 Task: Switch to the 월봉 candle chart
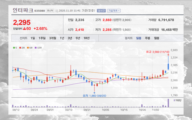[x=157, y=38]
